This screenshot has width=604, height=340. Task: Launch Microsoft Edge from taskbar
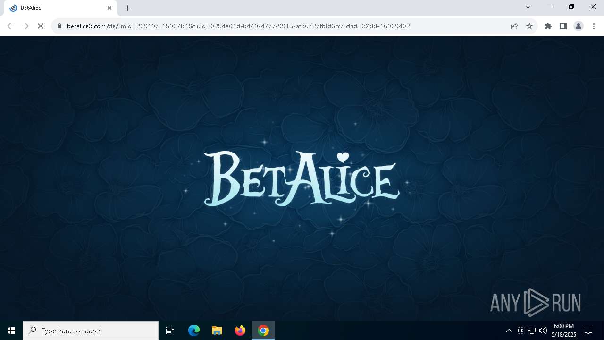pyautogui.click(x=194, y=331)
